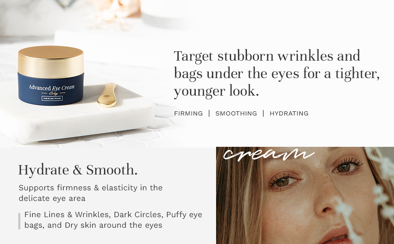
Task: Click the gold applicator spatula
Action: [x=107, y=95]
